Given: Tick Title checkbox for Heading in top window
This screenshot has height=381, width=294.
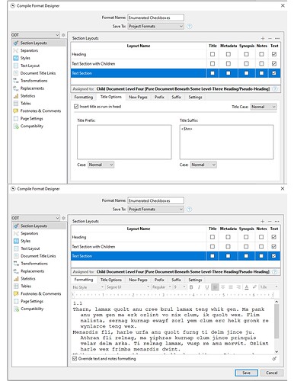Looking at the screenshot, I should [x=213, y=54].
